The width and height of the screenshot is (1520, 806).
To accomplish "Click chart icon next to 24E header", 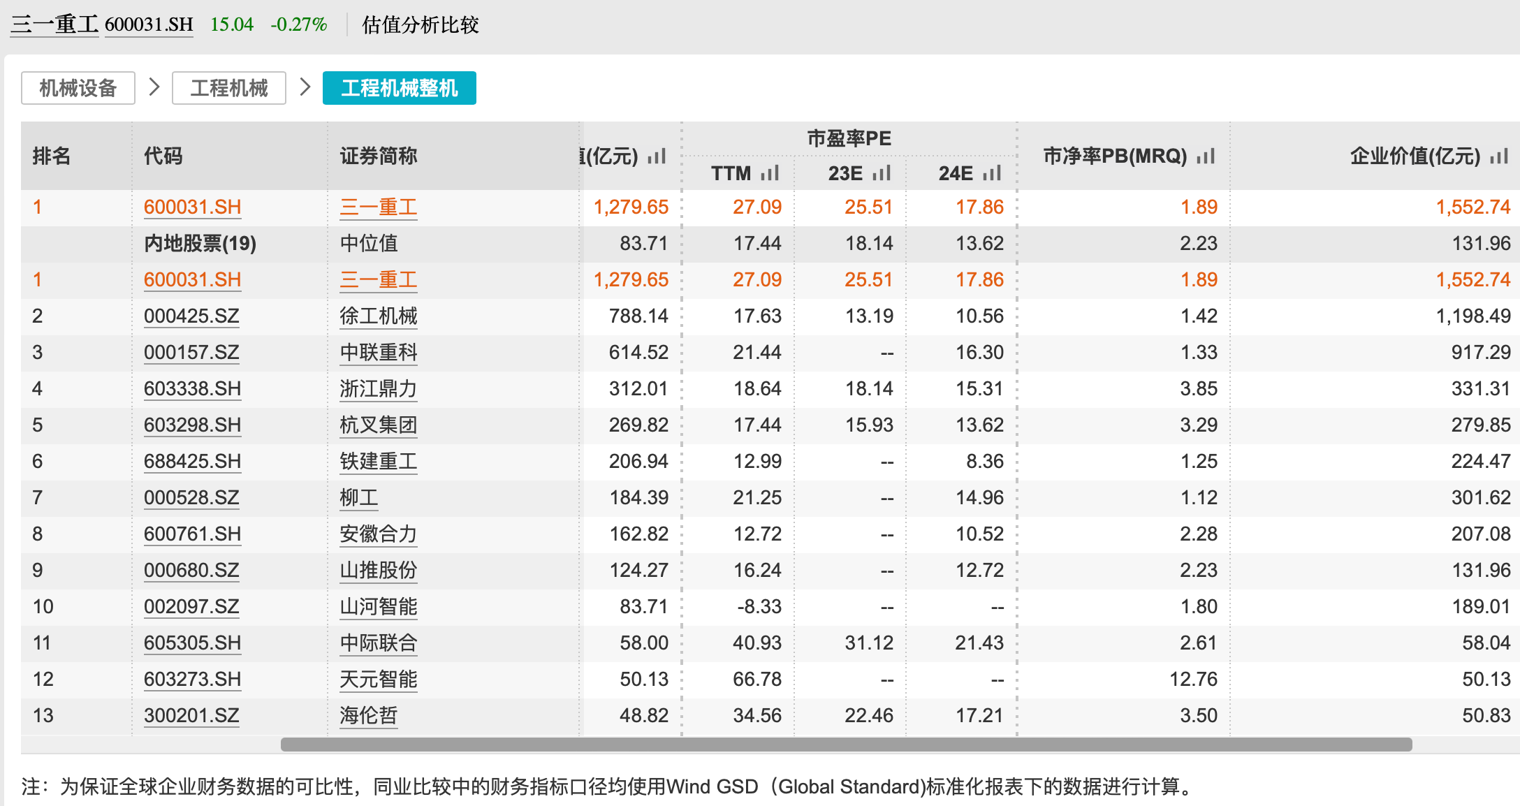I will [x=992, y=173].
